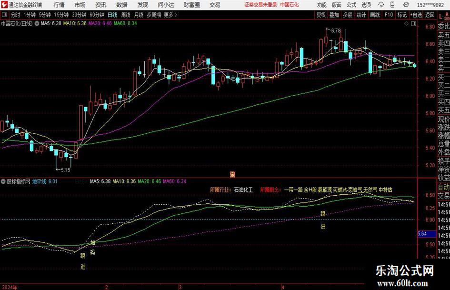Open the mobile phone icon in title bar
The height and width of the screenshot is (290, 450).
tap(392, 5)
